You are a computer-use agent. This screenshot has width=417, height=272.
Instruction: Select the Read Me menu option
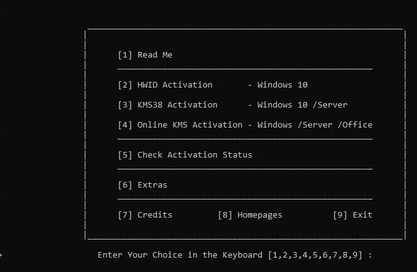(145, 55)
